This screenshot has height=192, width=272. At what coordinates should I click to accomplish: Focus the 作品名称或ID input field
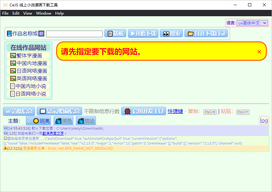74,34
